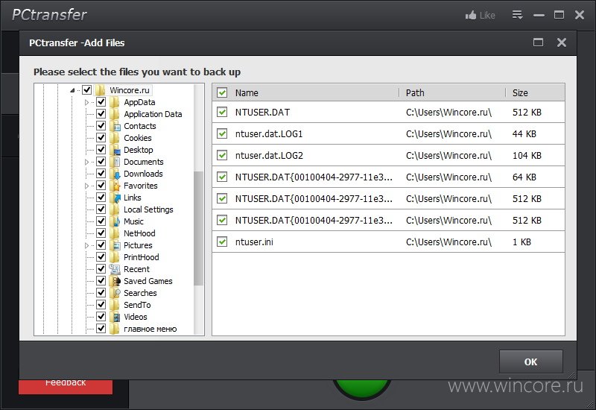
Task: Click the SendTo folder icon
Action: pos(114,305)
